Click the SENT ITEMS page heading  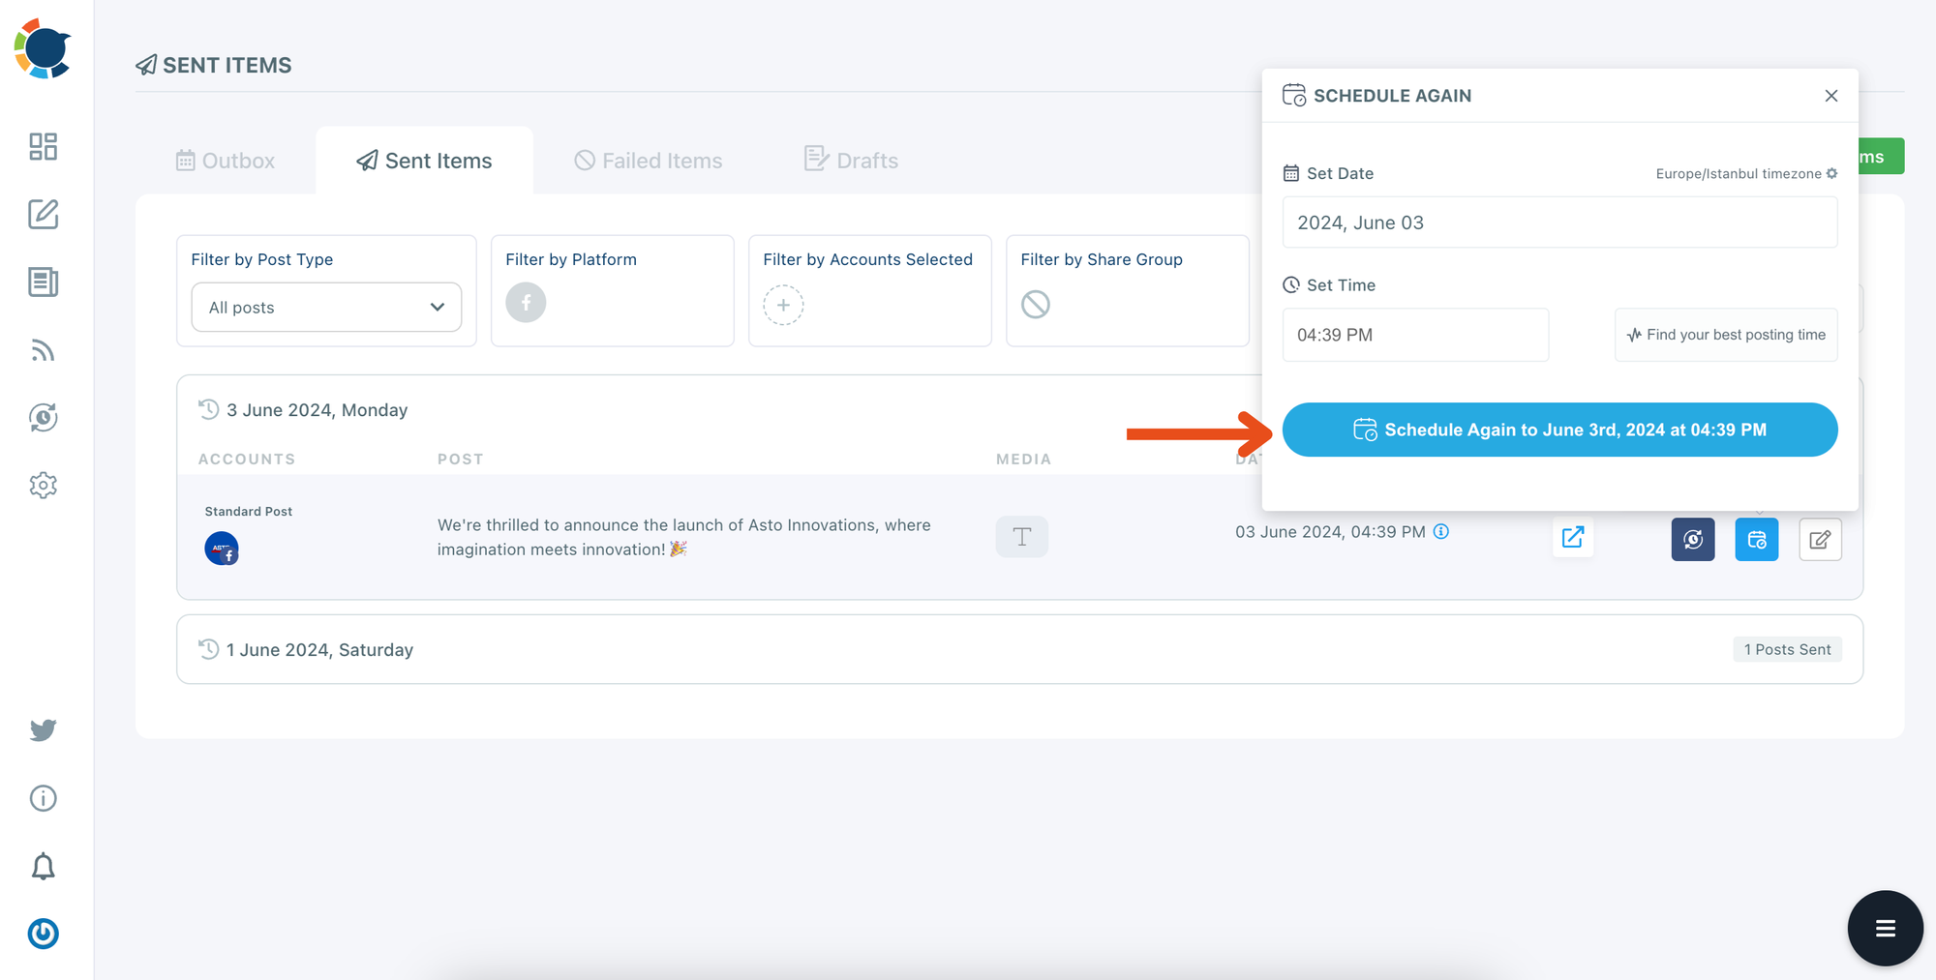(x=214, y=65)
